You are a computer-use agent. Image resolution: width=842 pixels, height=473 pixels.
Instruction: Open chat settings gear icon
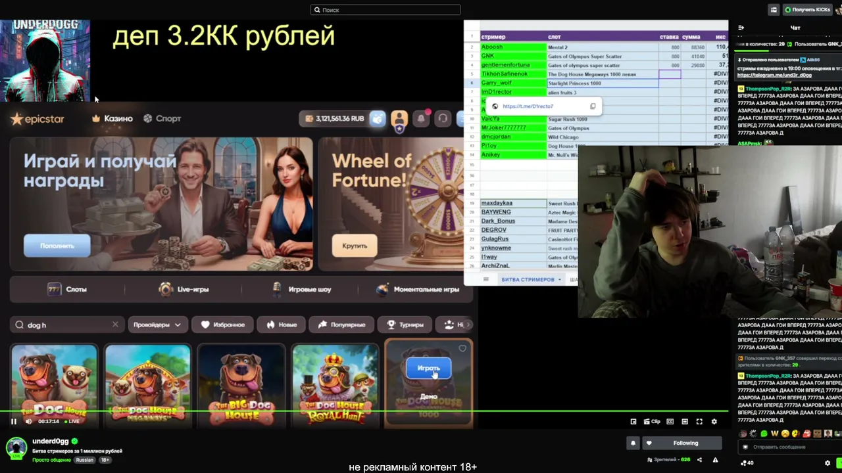[828, 463]
